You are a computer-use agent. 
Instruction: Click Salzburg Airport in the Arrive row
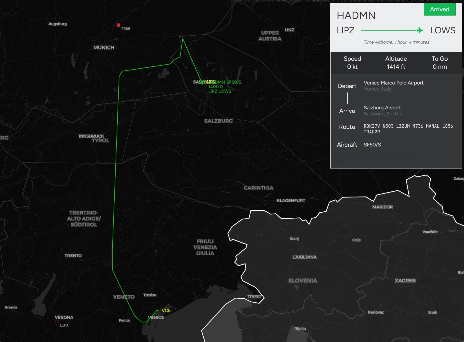[x=382, y=108]
